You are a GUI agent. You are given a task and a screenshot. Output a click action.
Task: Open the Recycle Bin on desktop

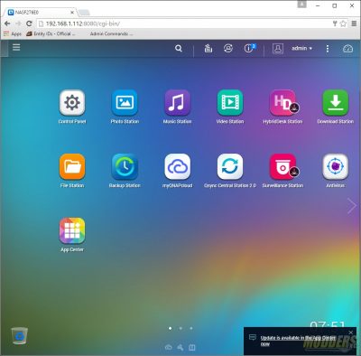tap(20, 336)
